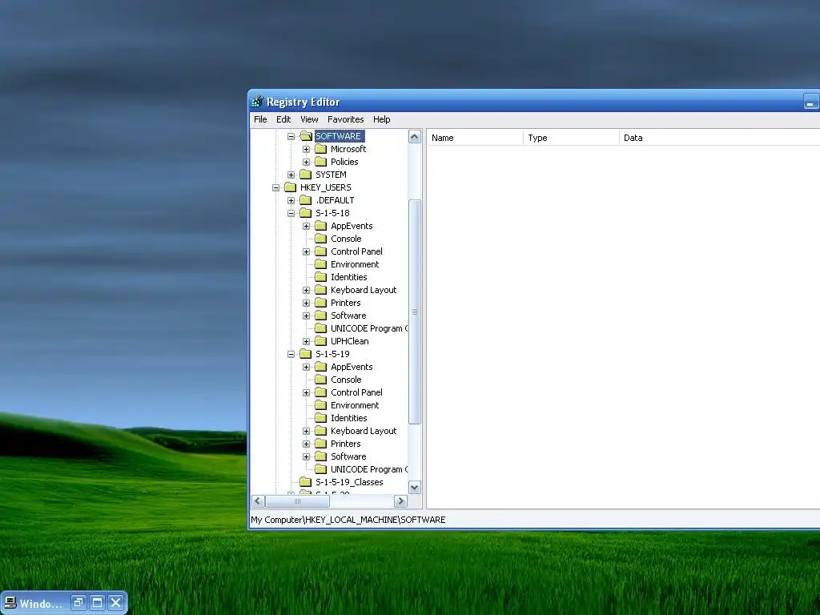Screen dimensions: 820x615
Task: Click the status bar registry path text
Action: coord(348,520)
